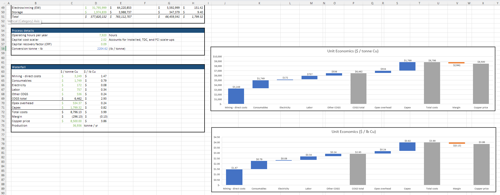Select the 763,112,707 total cell
This screenshot has width=500, height=195.
click(x=121, y=17)
